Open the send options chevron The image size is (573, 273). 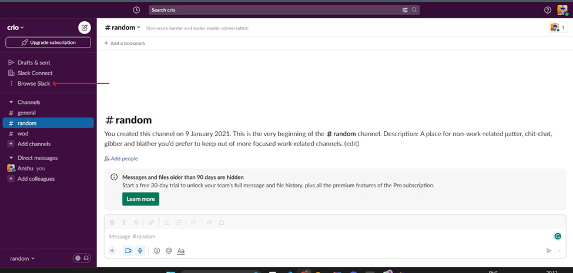pos(559,251)
